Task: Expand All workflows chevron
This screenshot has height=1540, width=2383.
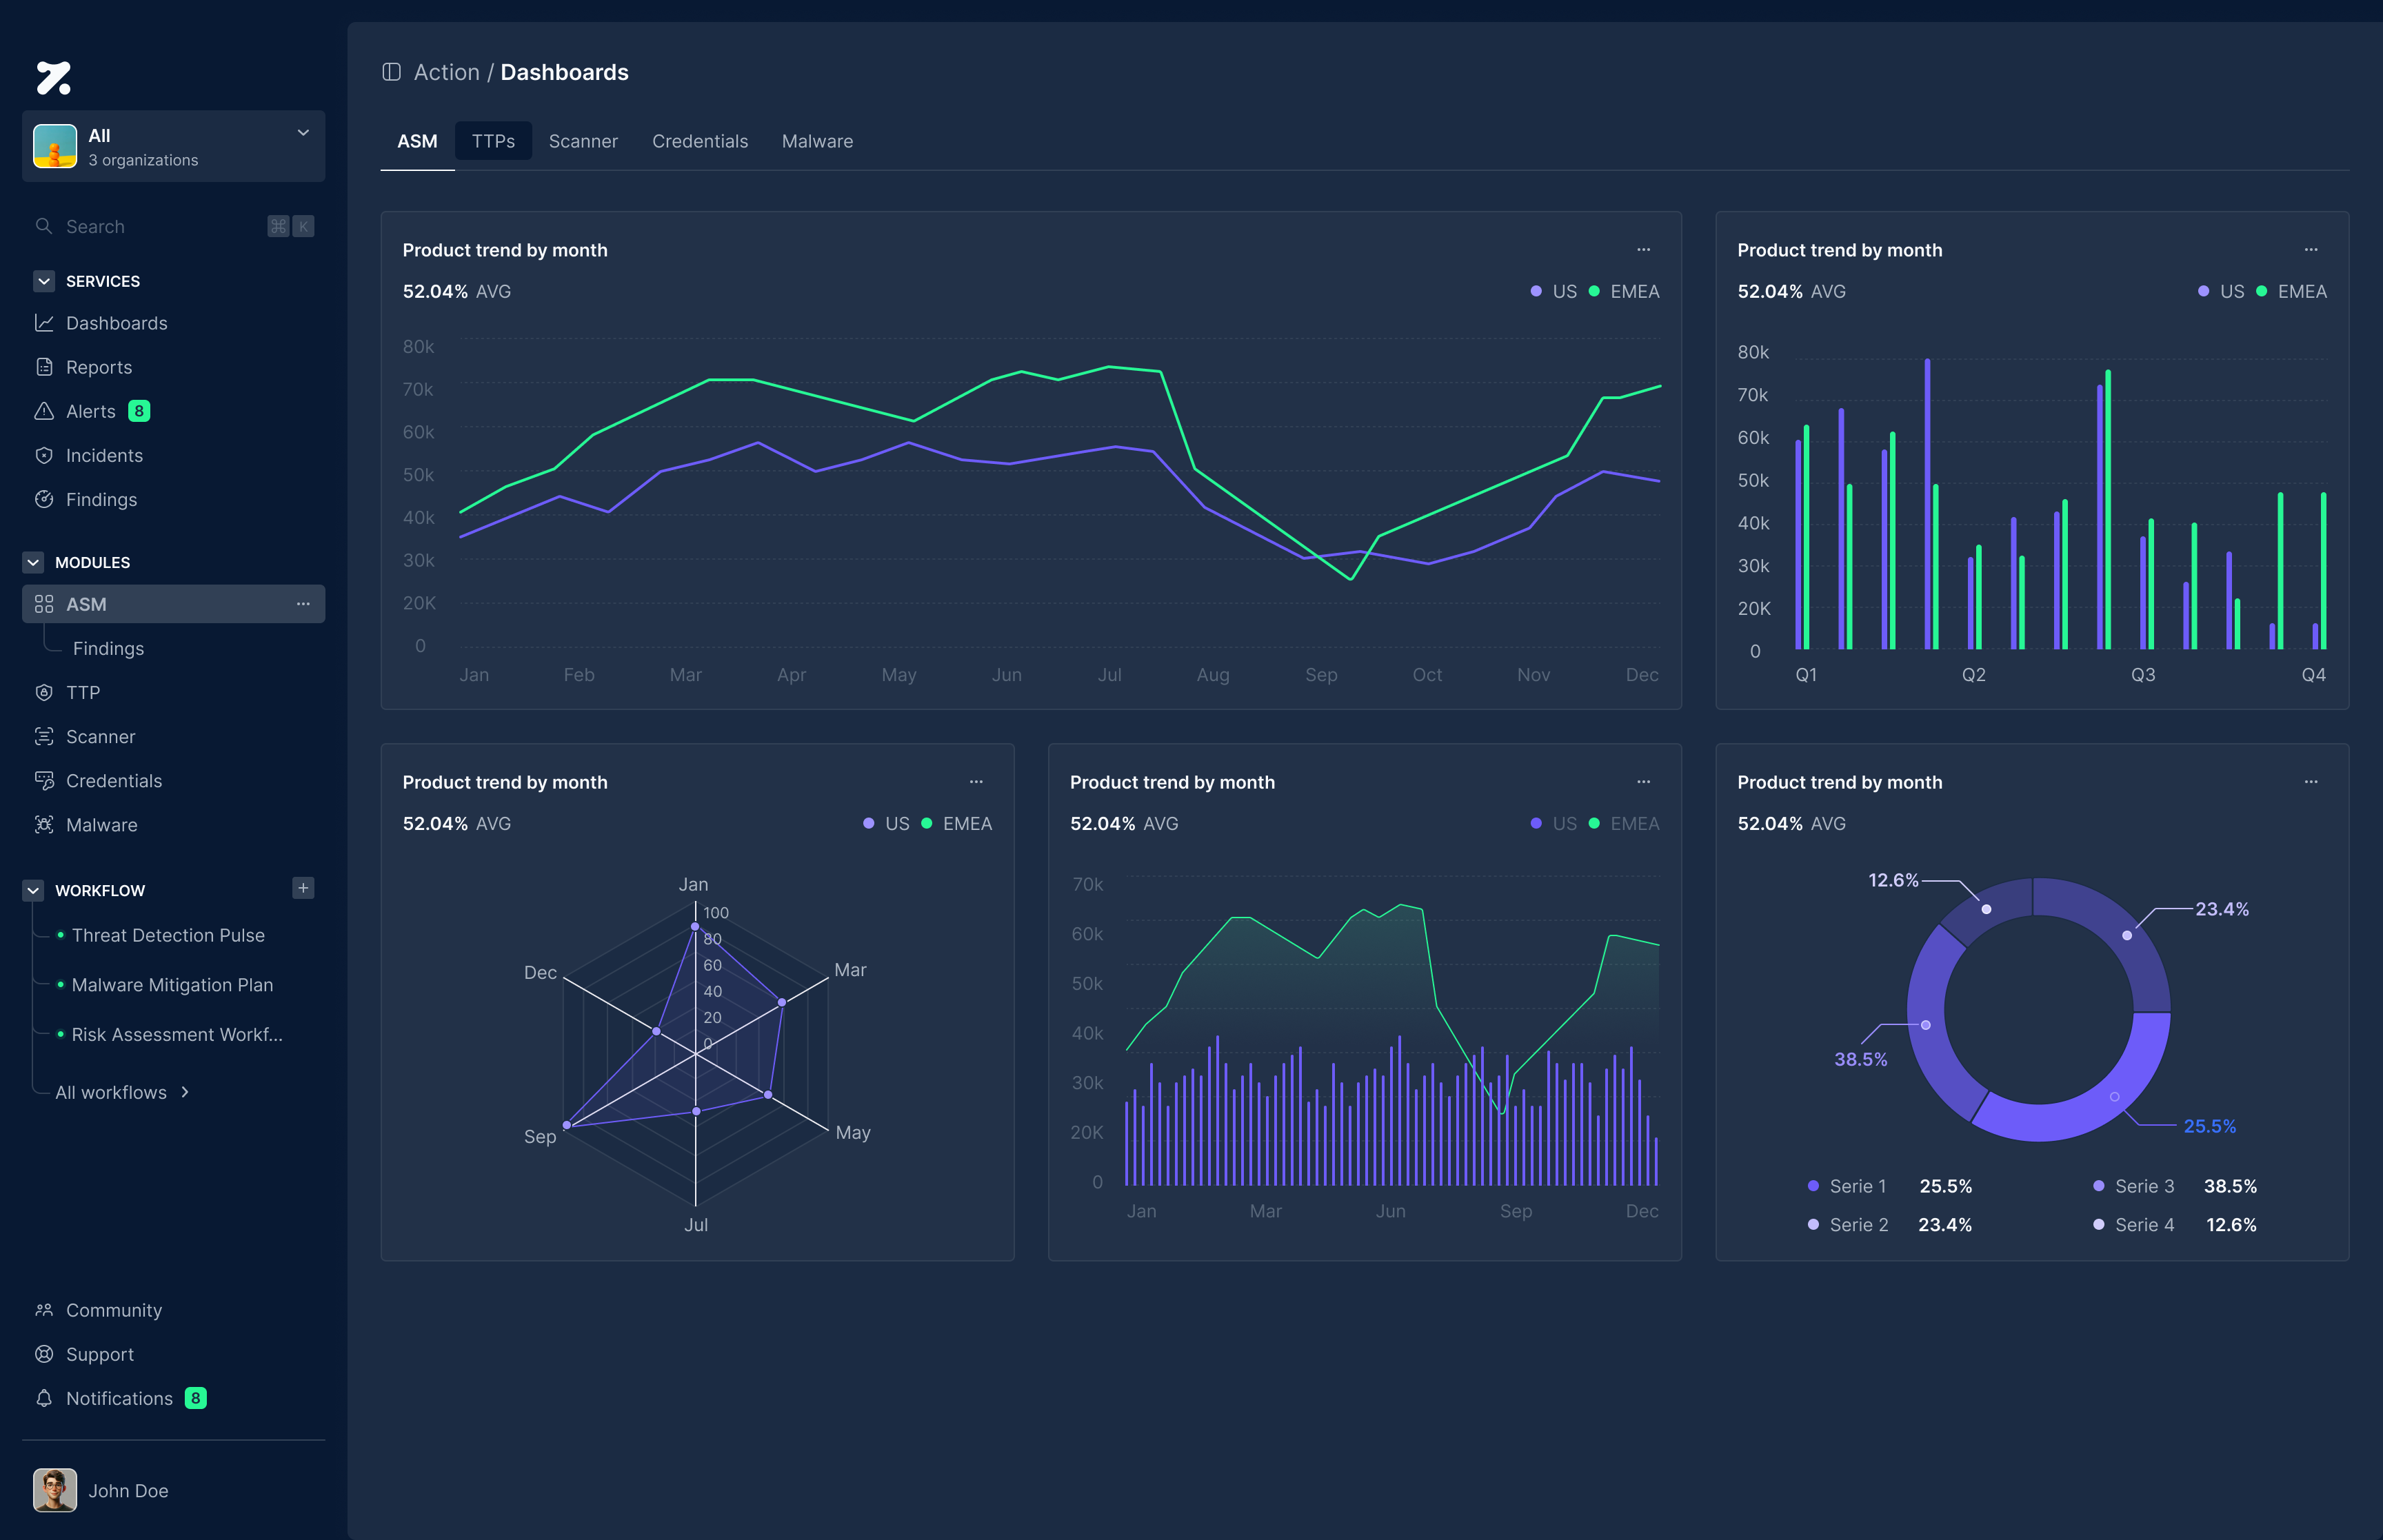Action: (185, 1092)
